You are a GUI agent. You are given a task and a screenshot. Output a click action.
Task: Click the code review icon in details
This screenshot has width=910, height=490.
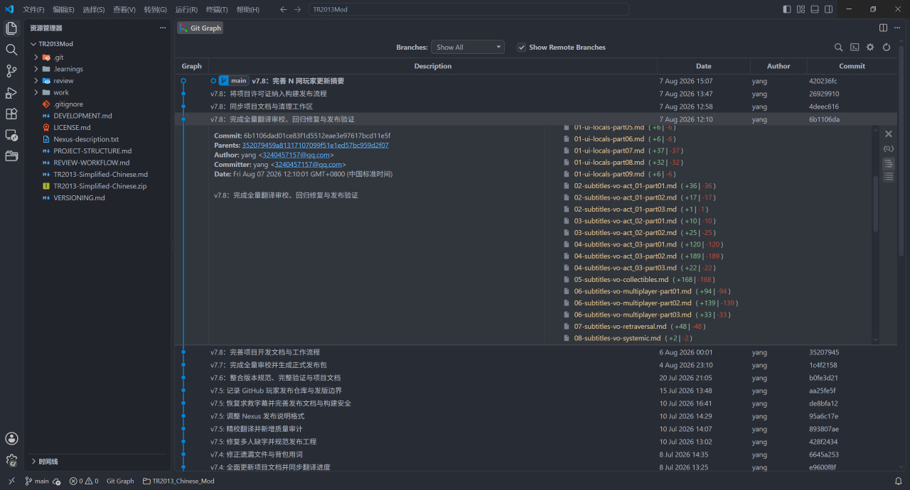(888, 148)
